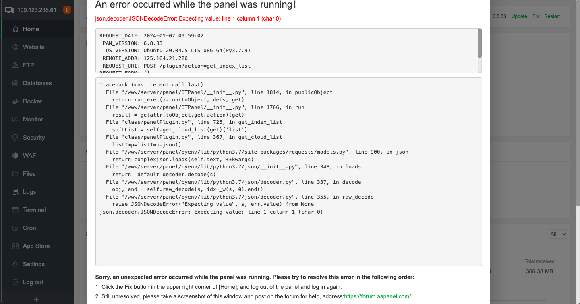Click the Home icon in sidebar

[16, 29]
